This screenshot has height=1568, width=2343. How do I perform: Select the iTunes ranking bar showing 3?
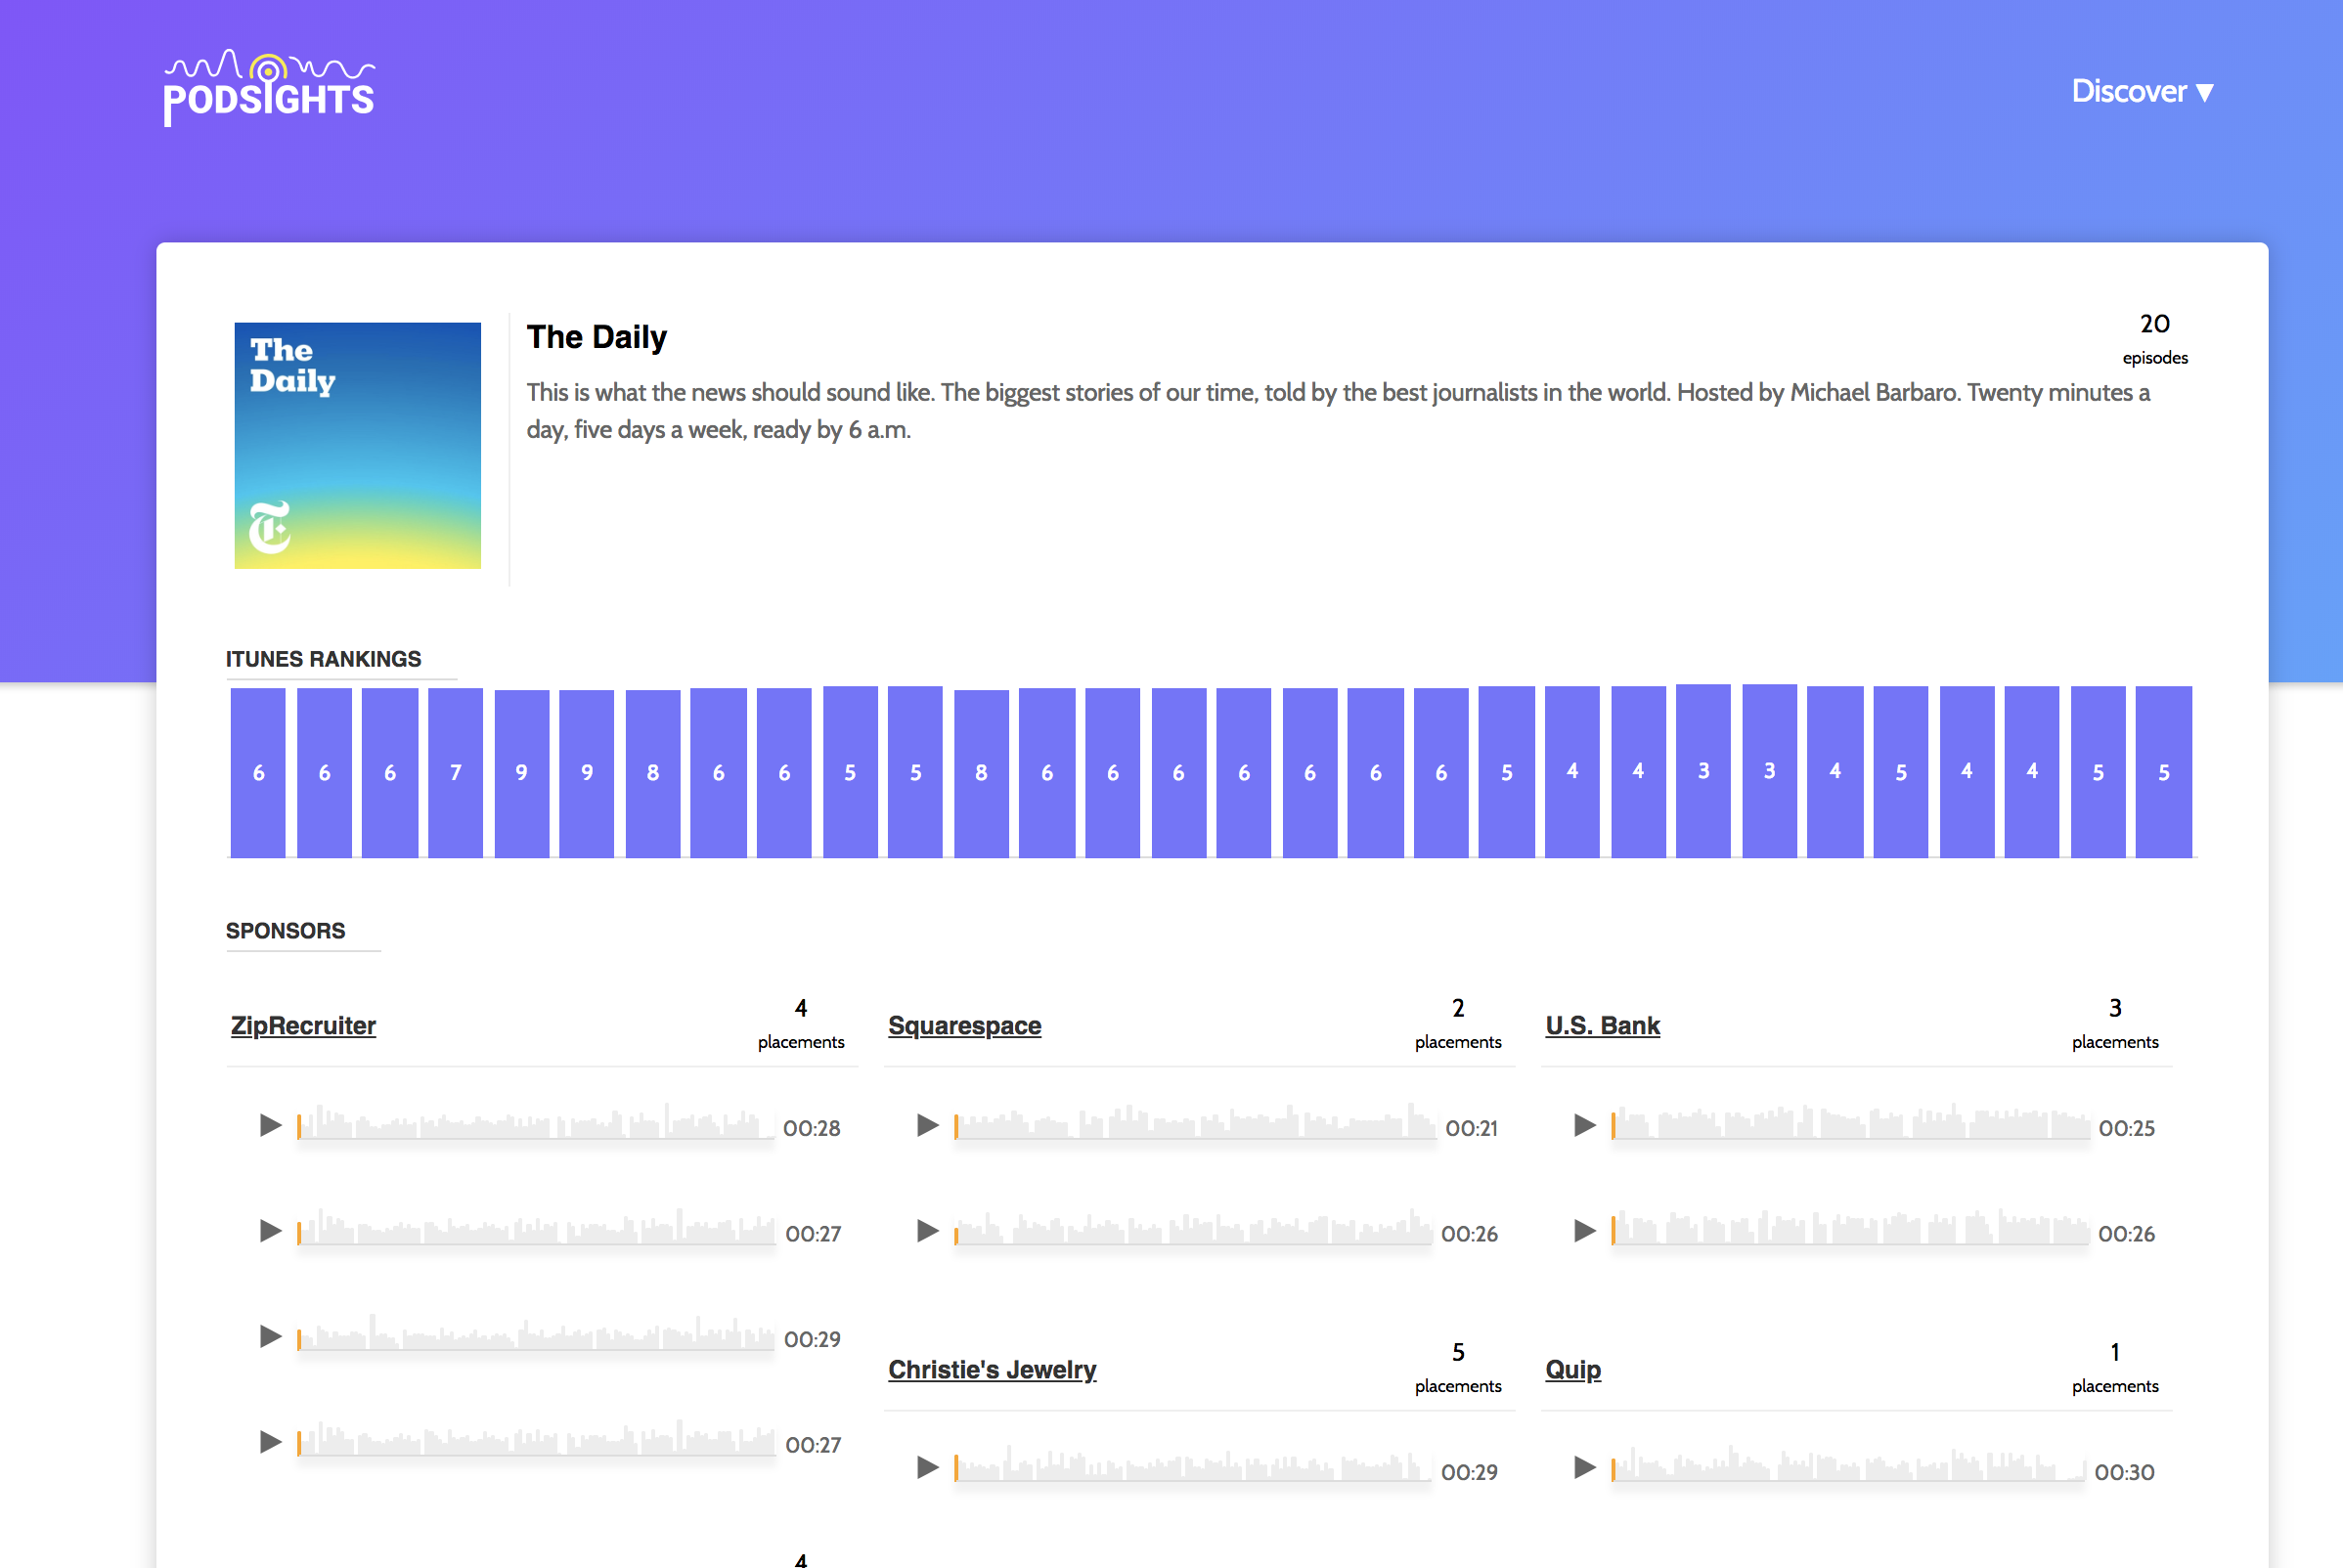[1702, 770]
